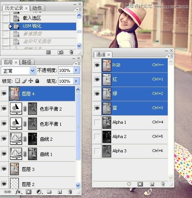Screen dimensions: 192x198
Task: Open opacity slider arrow at 100%
Action: point(76,70)
